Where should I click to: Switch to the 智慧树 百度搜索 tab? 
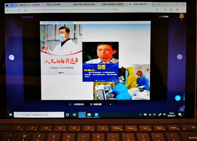pyautogui.click(x=51, y=5)
